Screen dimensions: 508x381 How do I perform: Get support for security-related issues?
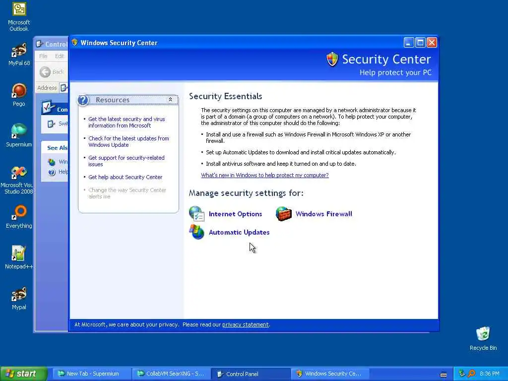(x=127, y=161)
